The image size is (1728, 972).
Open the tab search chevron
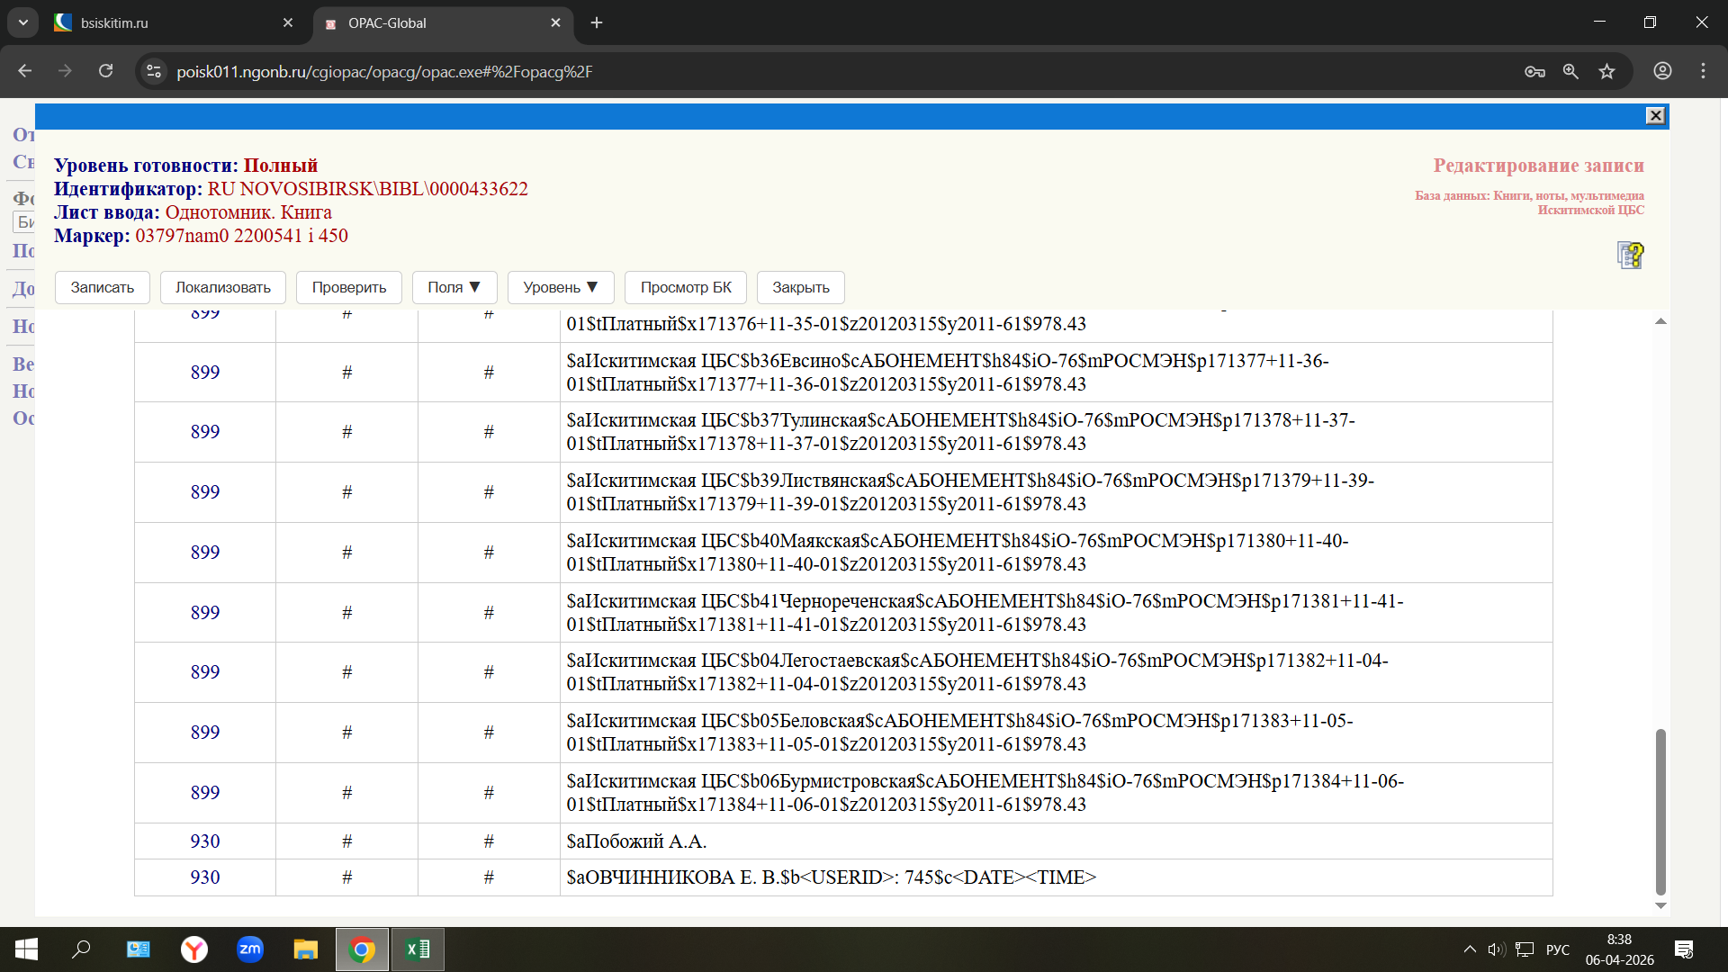click(22, 22)
